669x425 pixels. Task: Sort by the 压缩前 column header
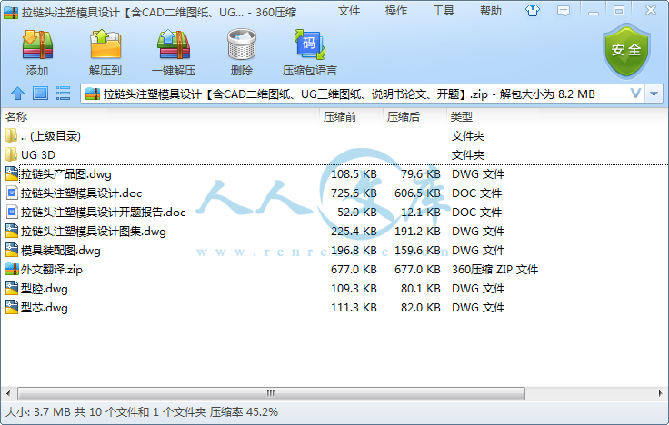(x=340, y=117)
